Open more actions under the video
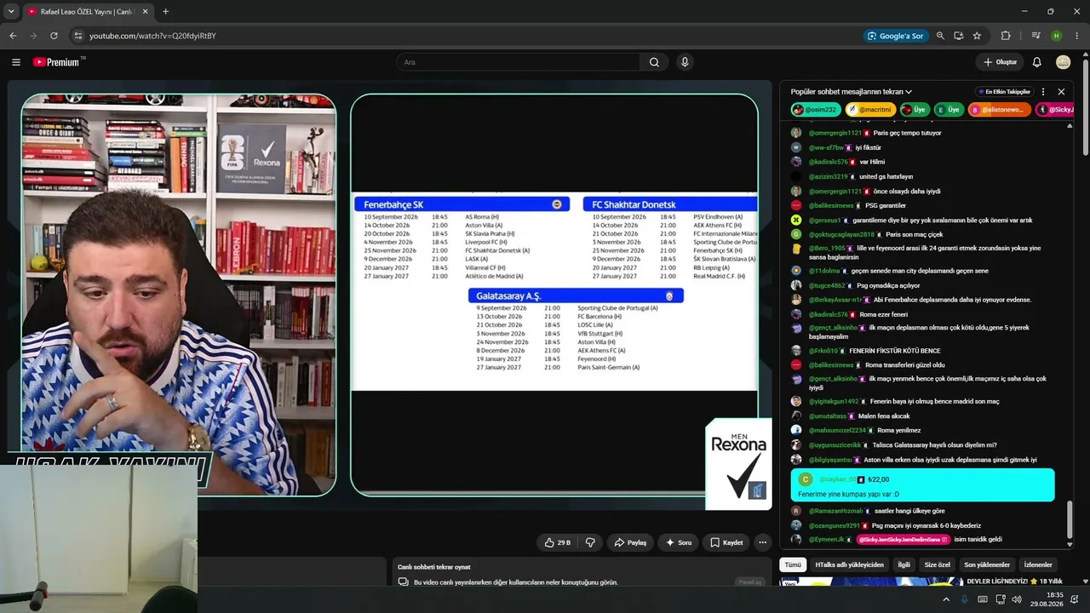This screenshot has width=1090, height=613. tap(763, 542)
